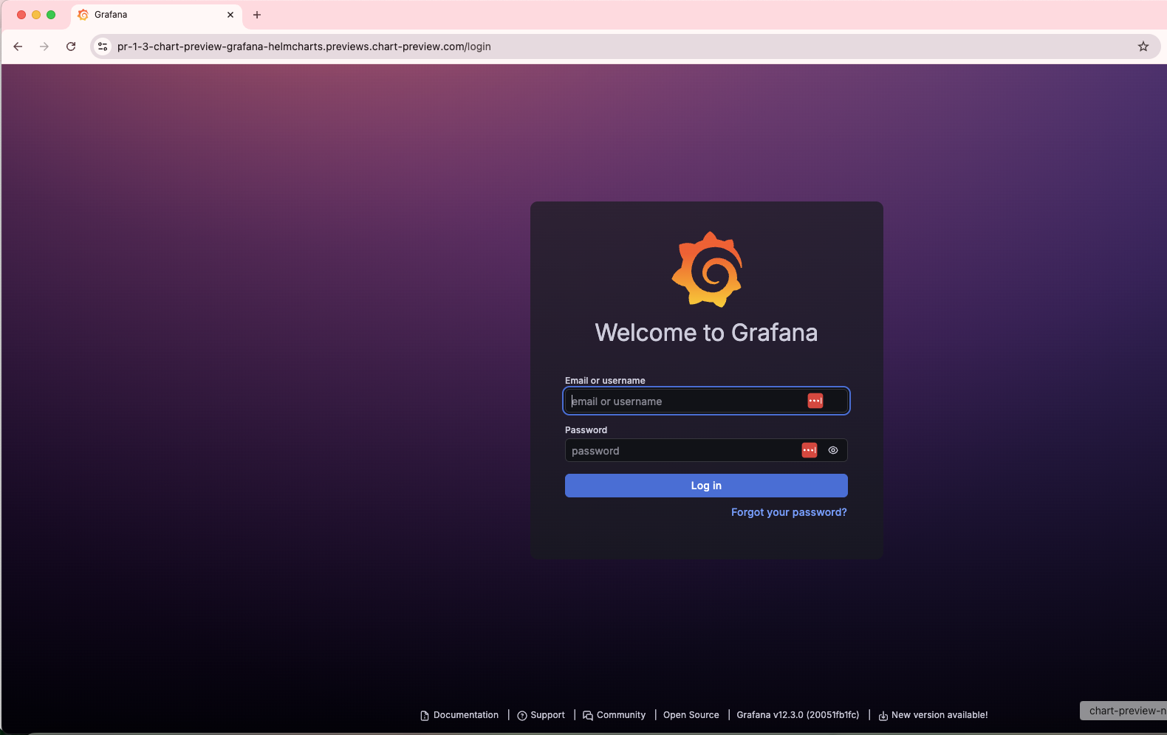Open the Open Source footer link
1167x735 pixels.
pos(691,715)
